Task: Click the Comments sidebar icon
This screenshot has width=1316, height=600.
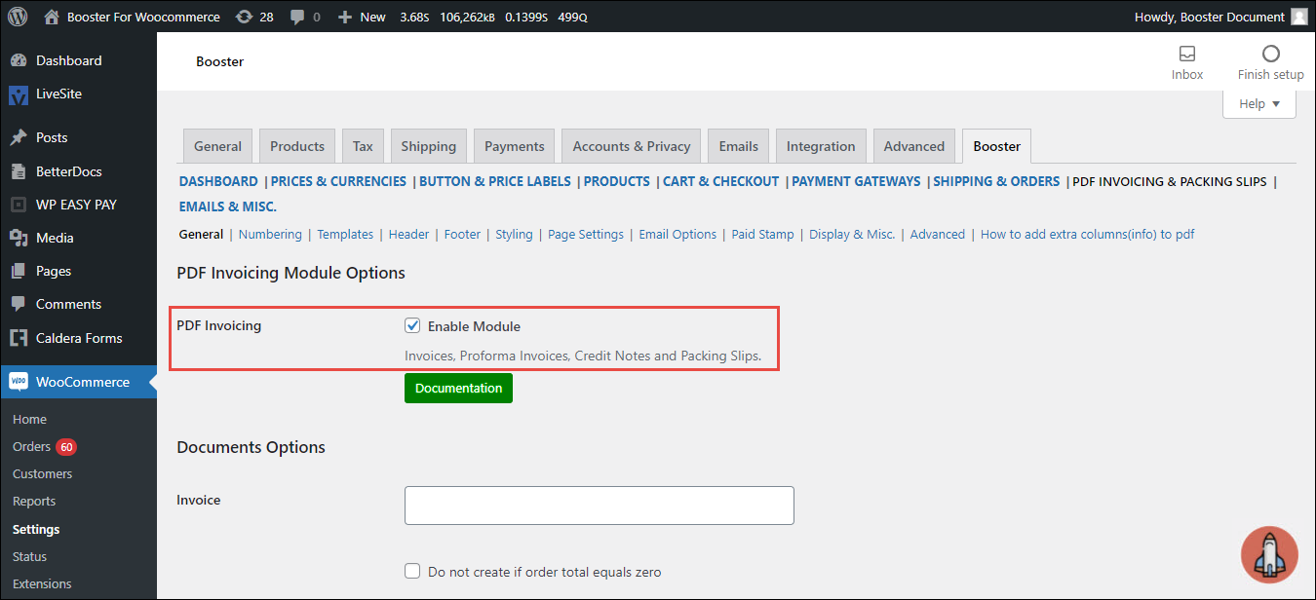Action: (x=19, y=305)
